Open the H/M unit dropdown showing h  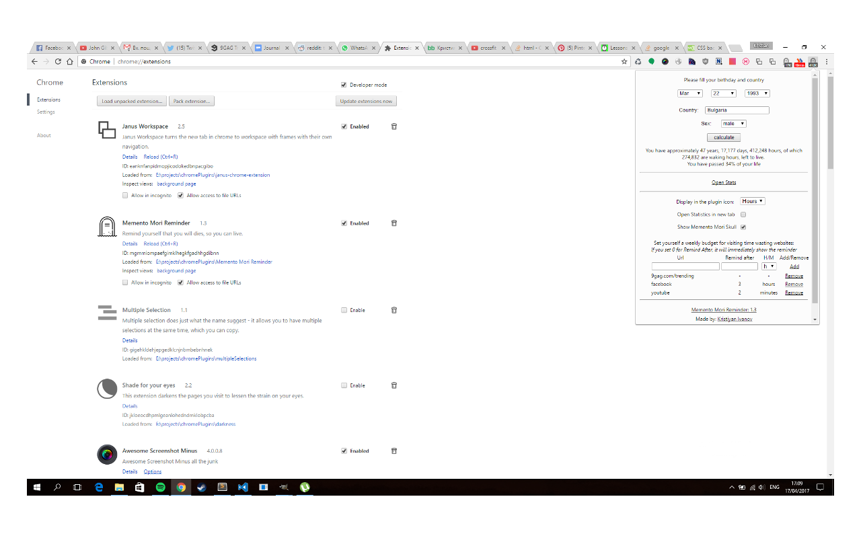(x=768, y=266)
